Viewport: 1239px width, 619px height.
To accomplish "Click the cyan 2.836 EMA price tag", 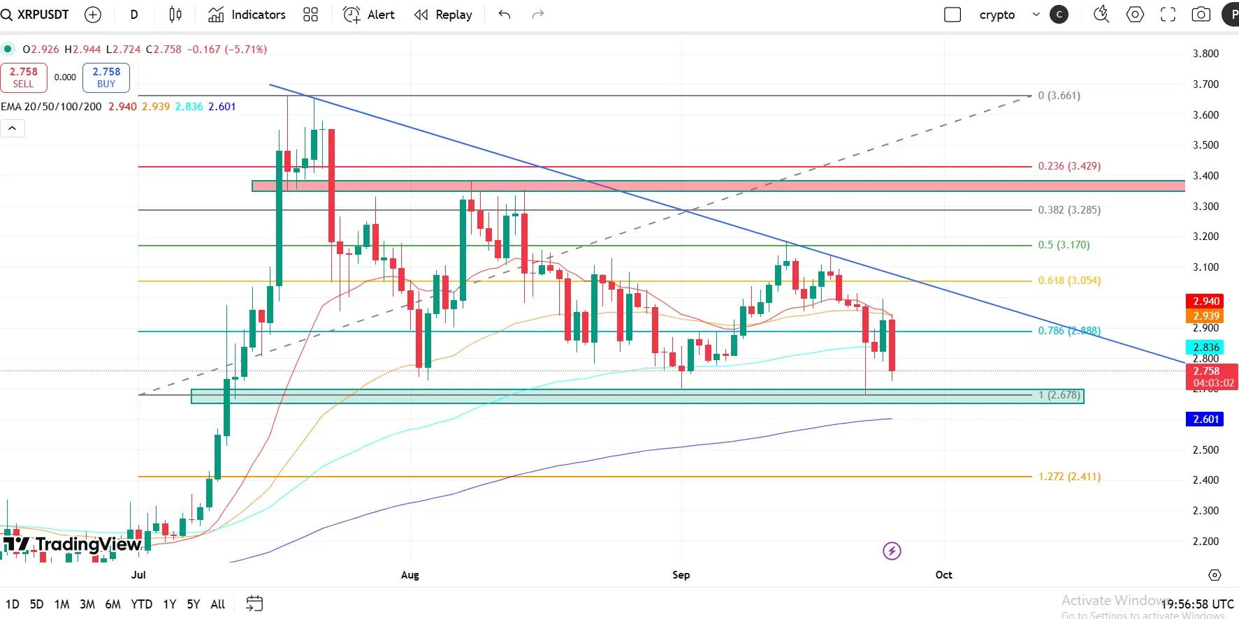I will pyautogui.click(x=1205, y=348).
